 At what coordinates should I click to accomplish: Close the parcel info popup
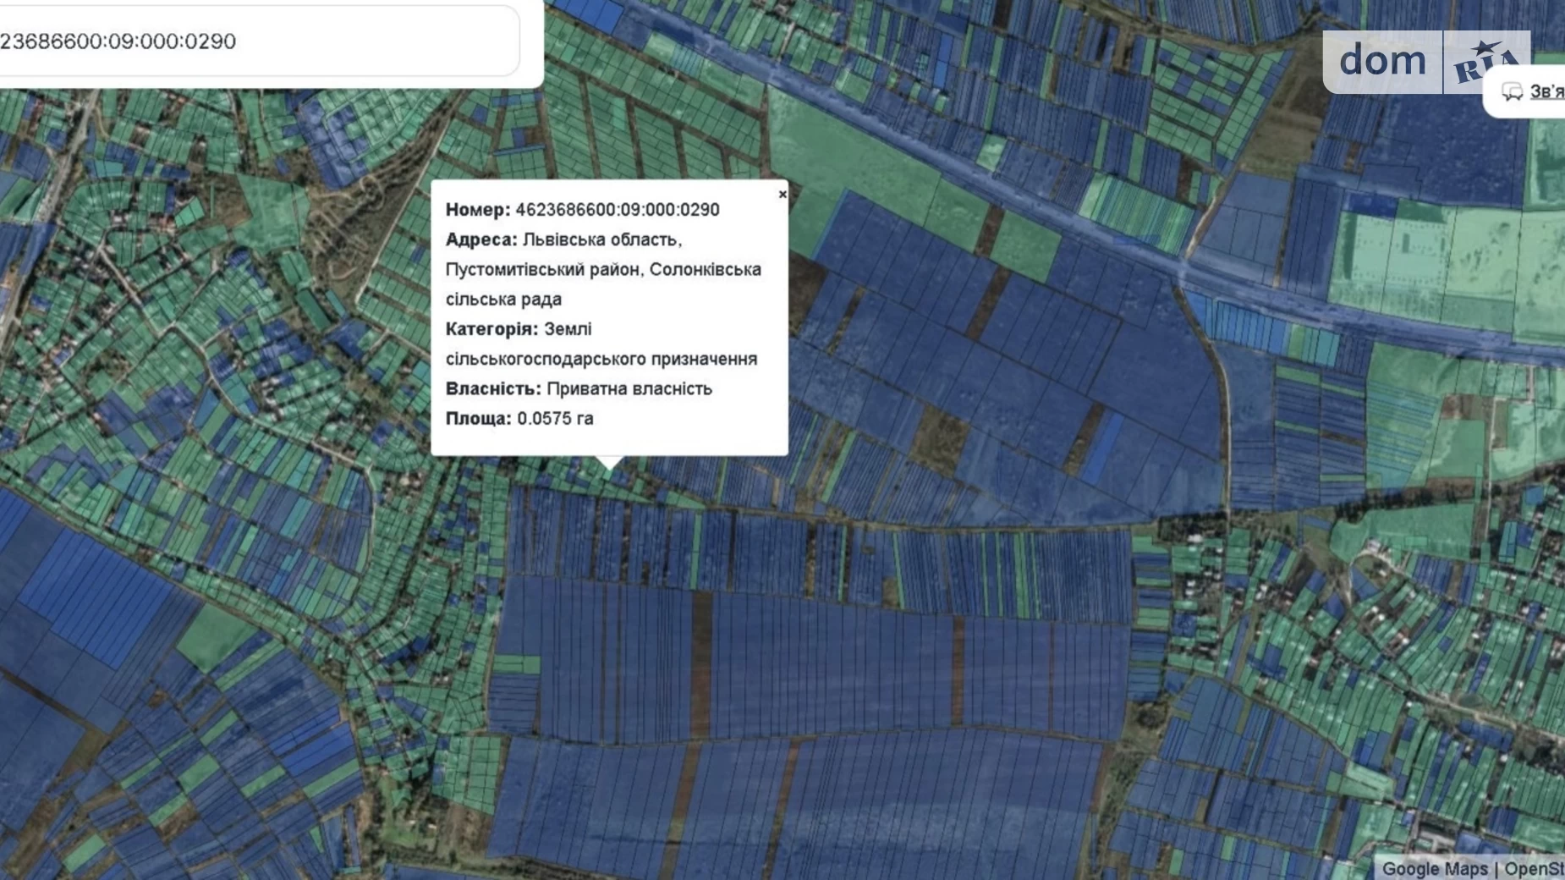[782, 195]
